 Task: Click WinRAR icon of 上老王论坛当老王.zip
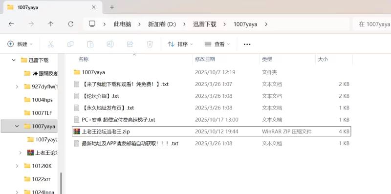coord(77,131)
